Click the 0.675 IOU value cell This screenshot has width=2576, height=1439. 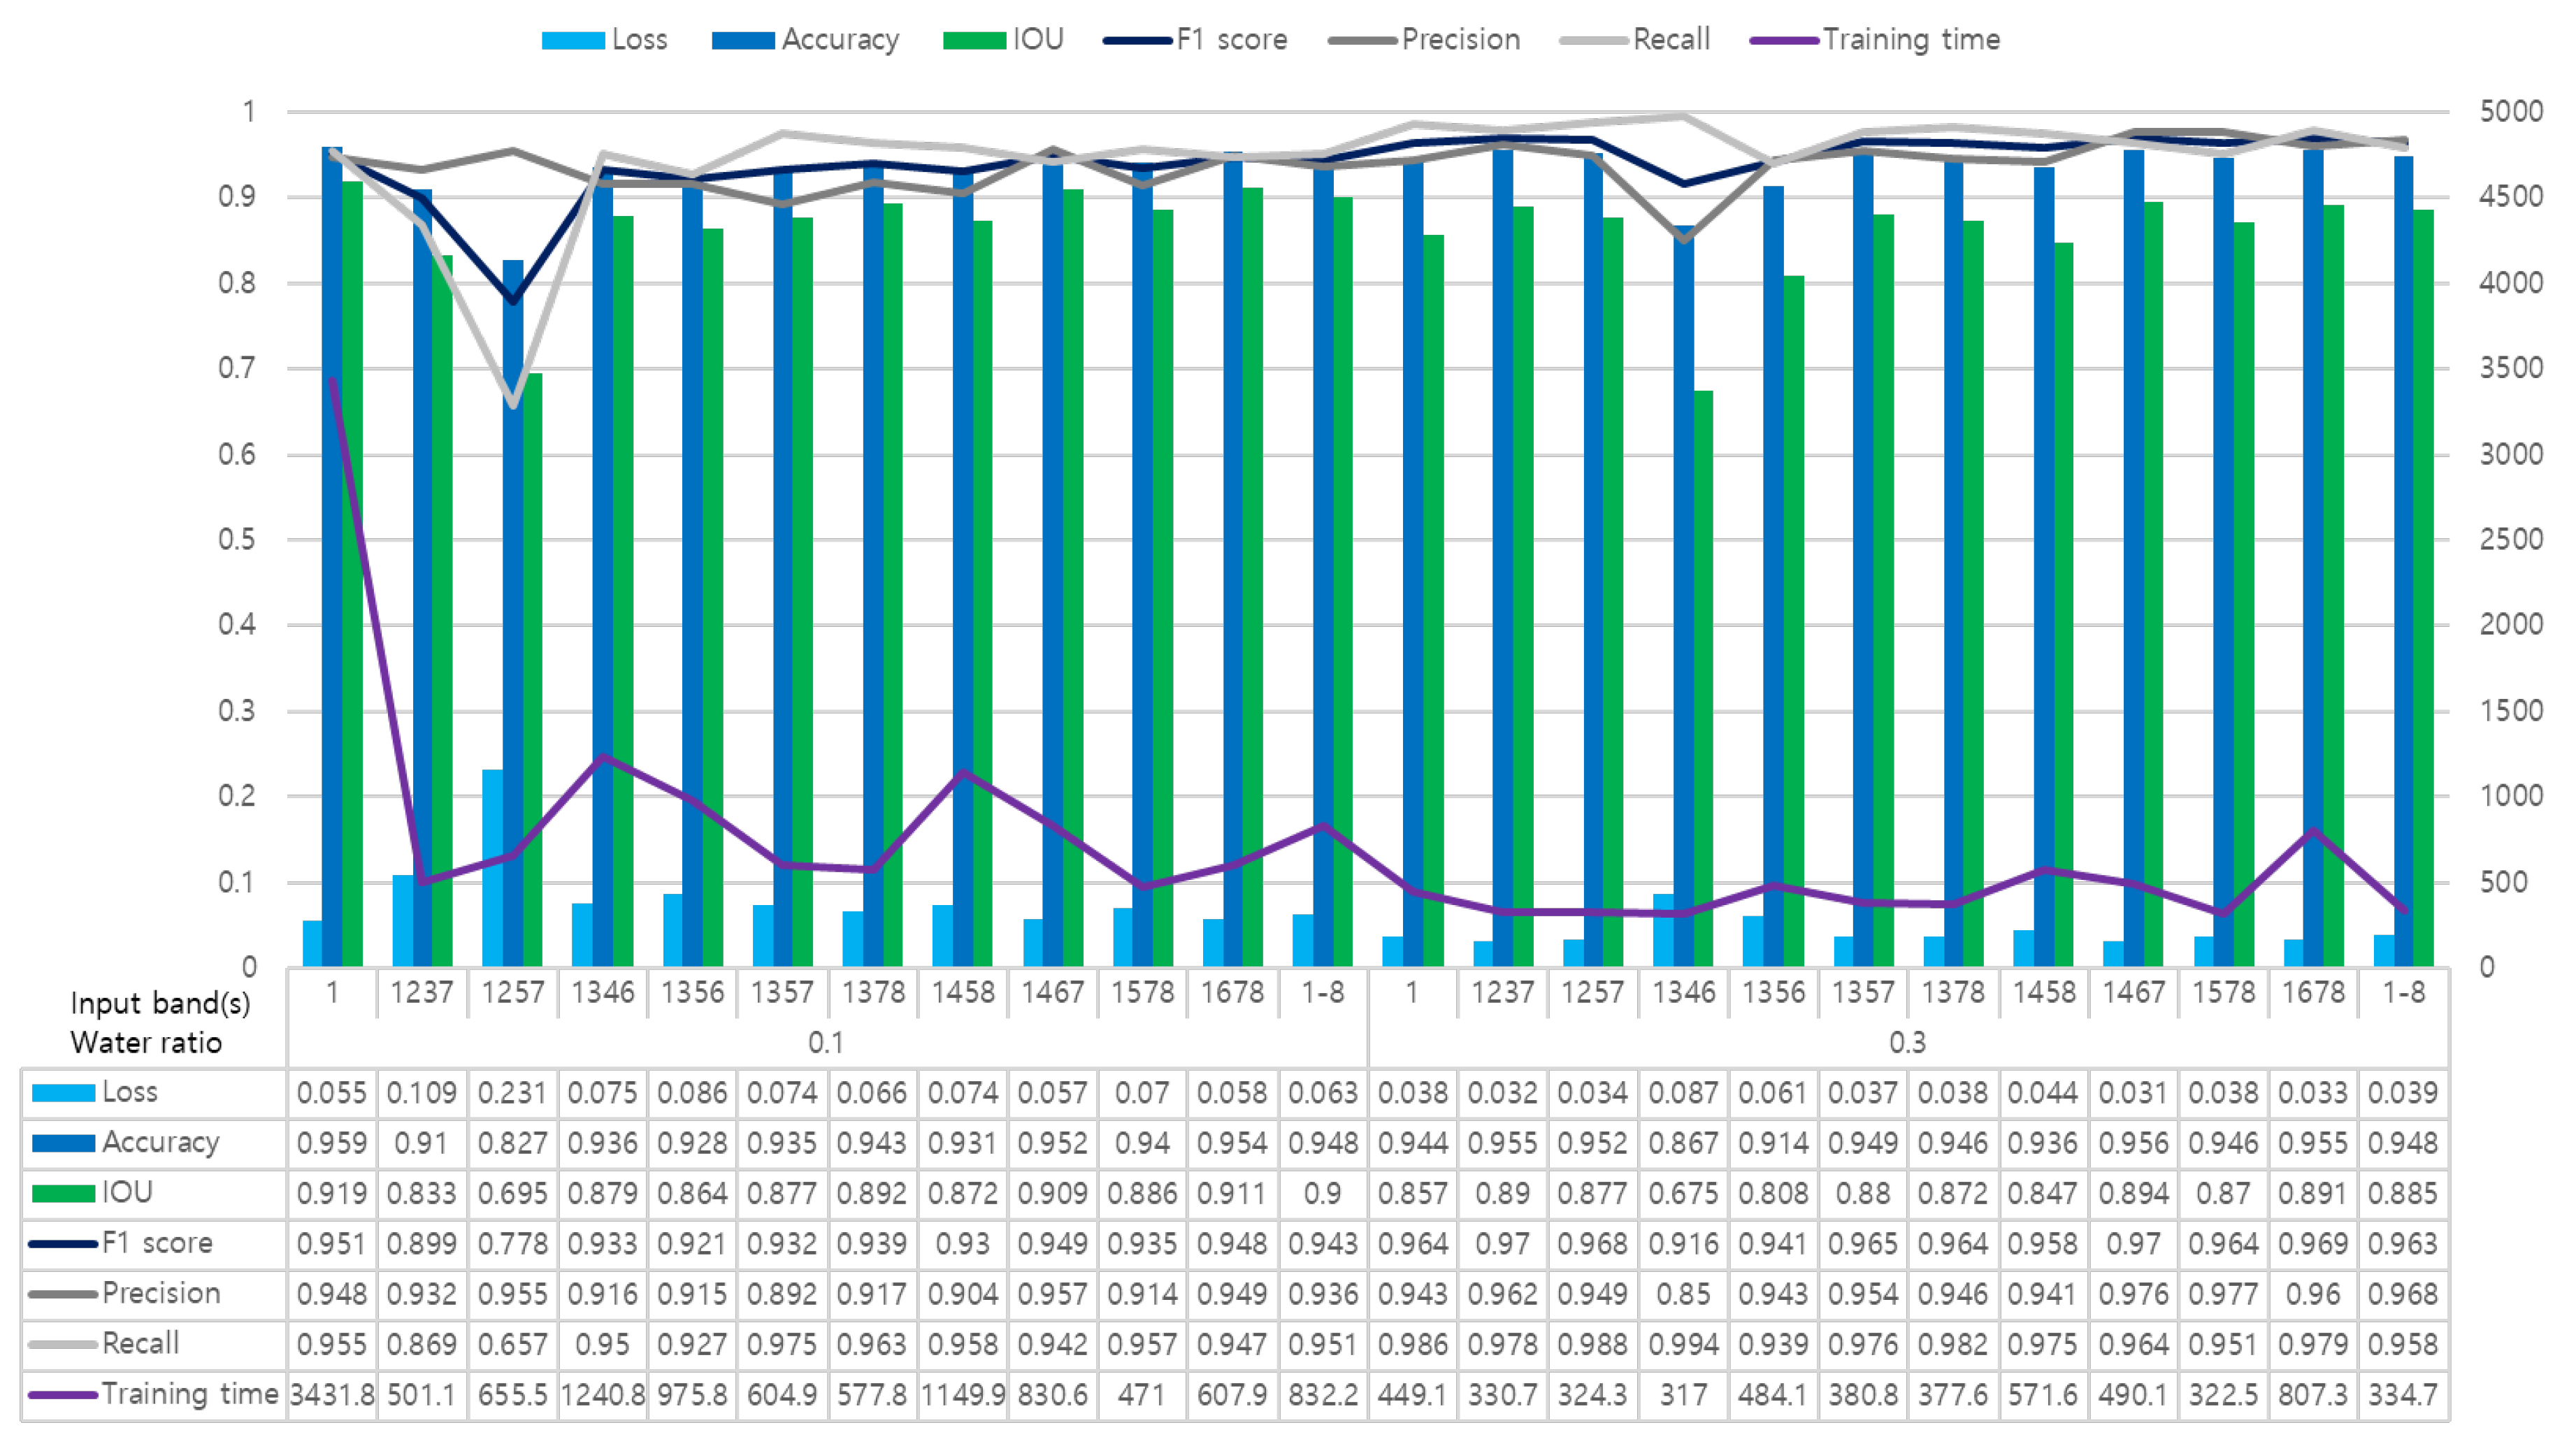pyautogui.click(x=1683, y=1194)
